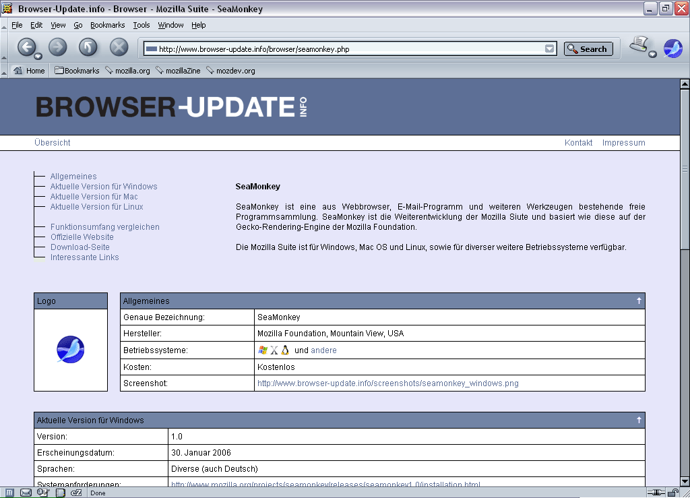Screen dimensions: 690x498
Task: Click the page proxy icon in the address bar
Action: coord(152,49)
